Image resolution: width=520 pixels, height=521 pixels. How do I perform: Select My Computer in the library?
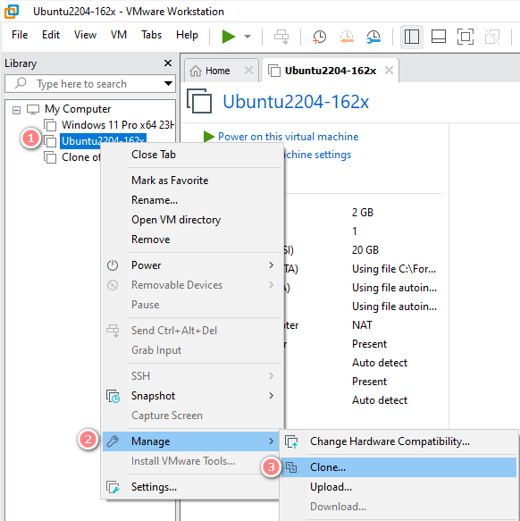click(x=78, y=109)
